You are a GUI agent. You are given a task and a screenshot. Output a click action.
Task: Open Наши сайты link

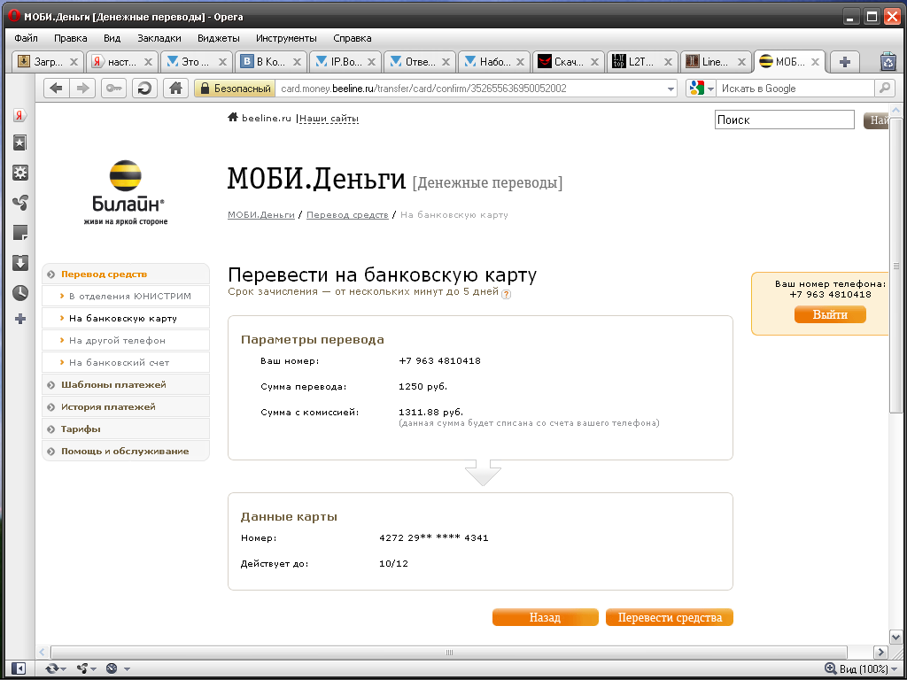(329, 119)
